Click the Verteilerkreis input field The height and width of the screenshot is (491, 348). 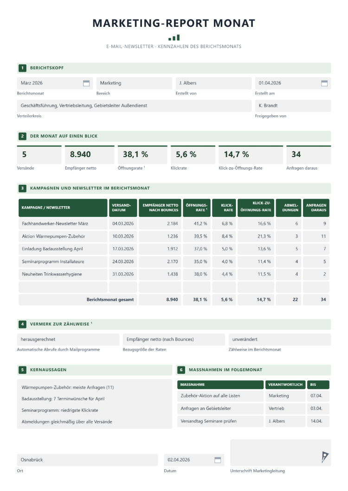[x=134, y=106]
